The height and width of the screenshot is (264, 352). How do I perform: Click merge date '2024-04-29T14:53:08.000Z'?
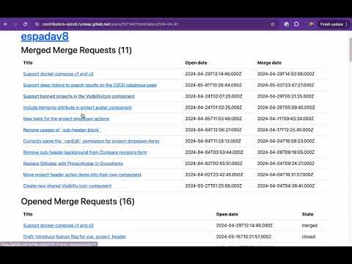286,74
